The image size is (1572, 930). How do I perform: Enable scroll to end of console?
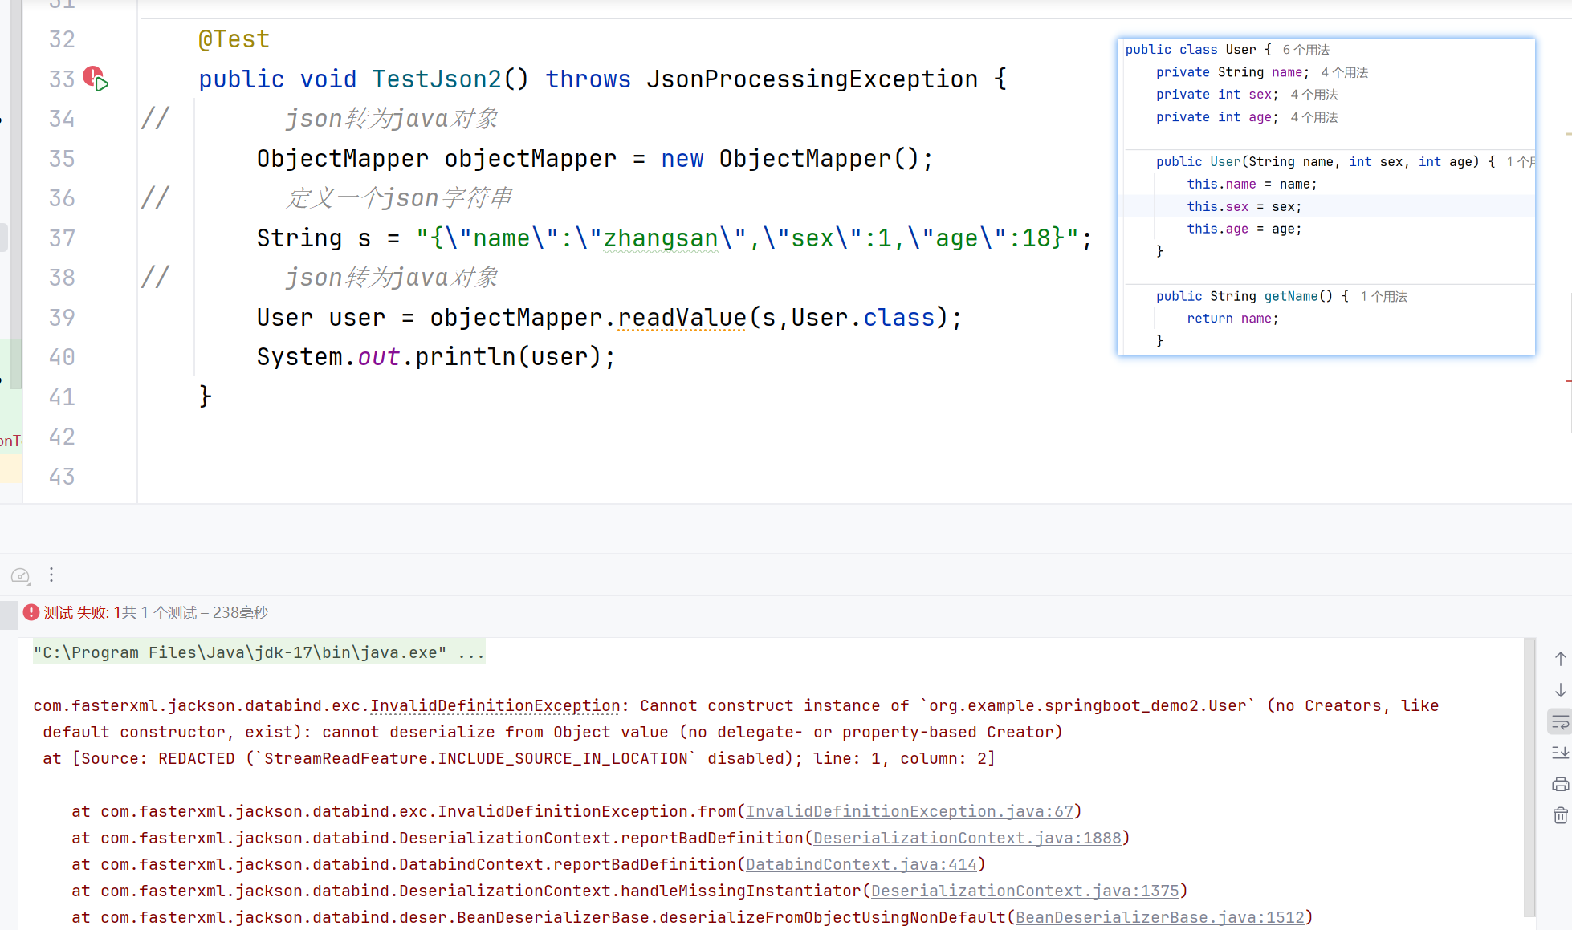(1560, 753)
